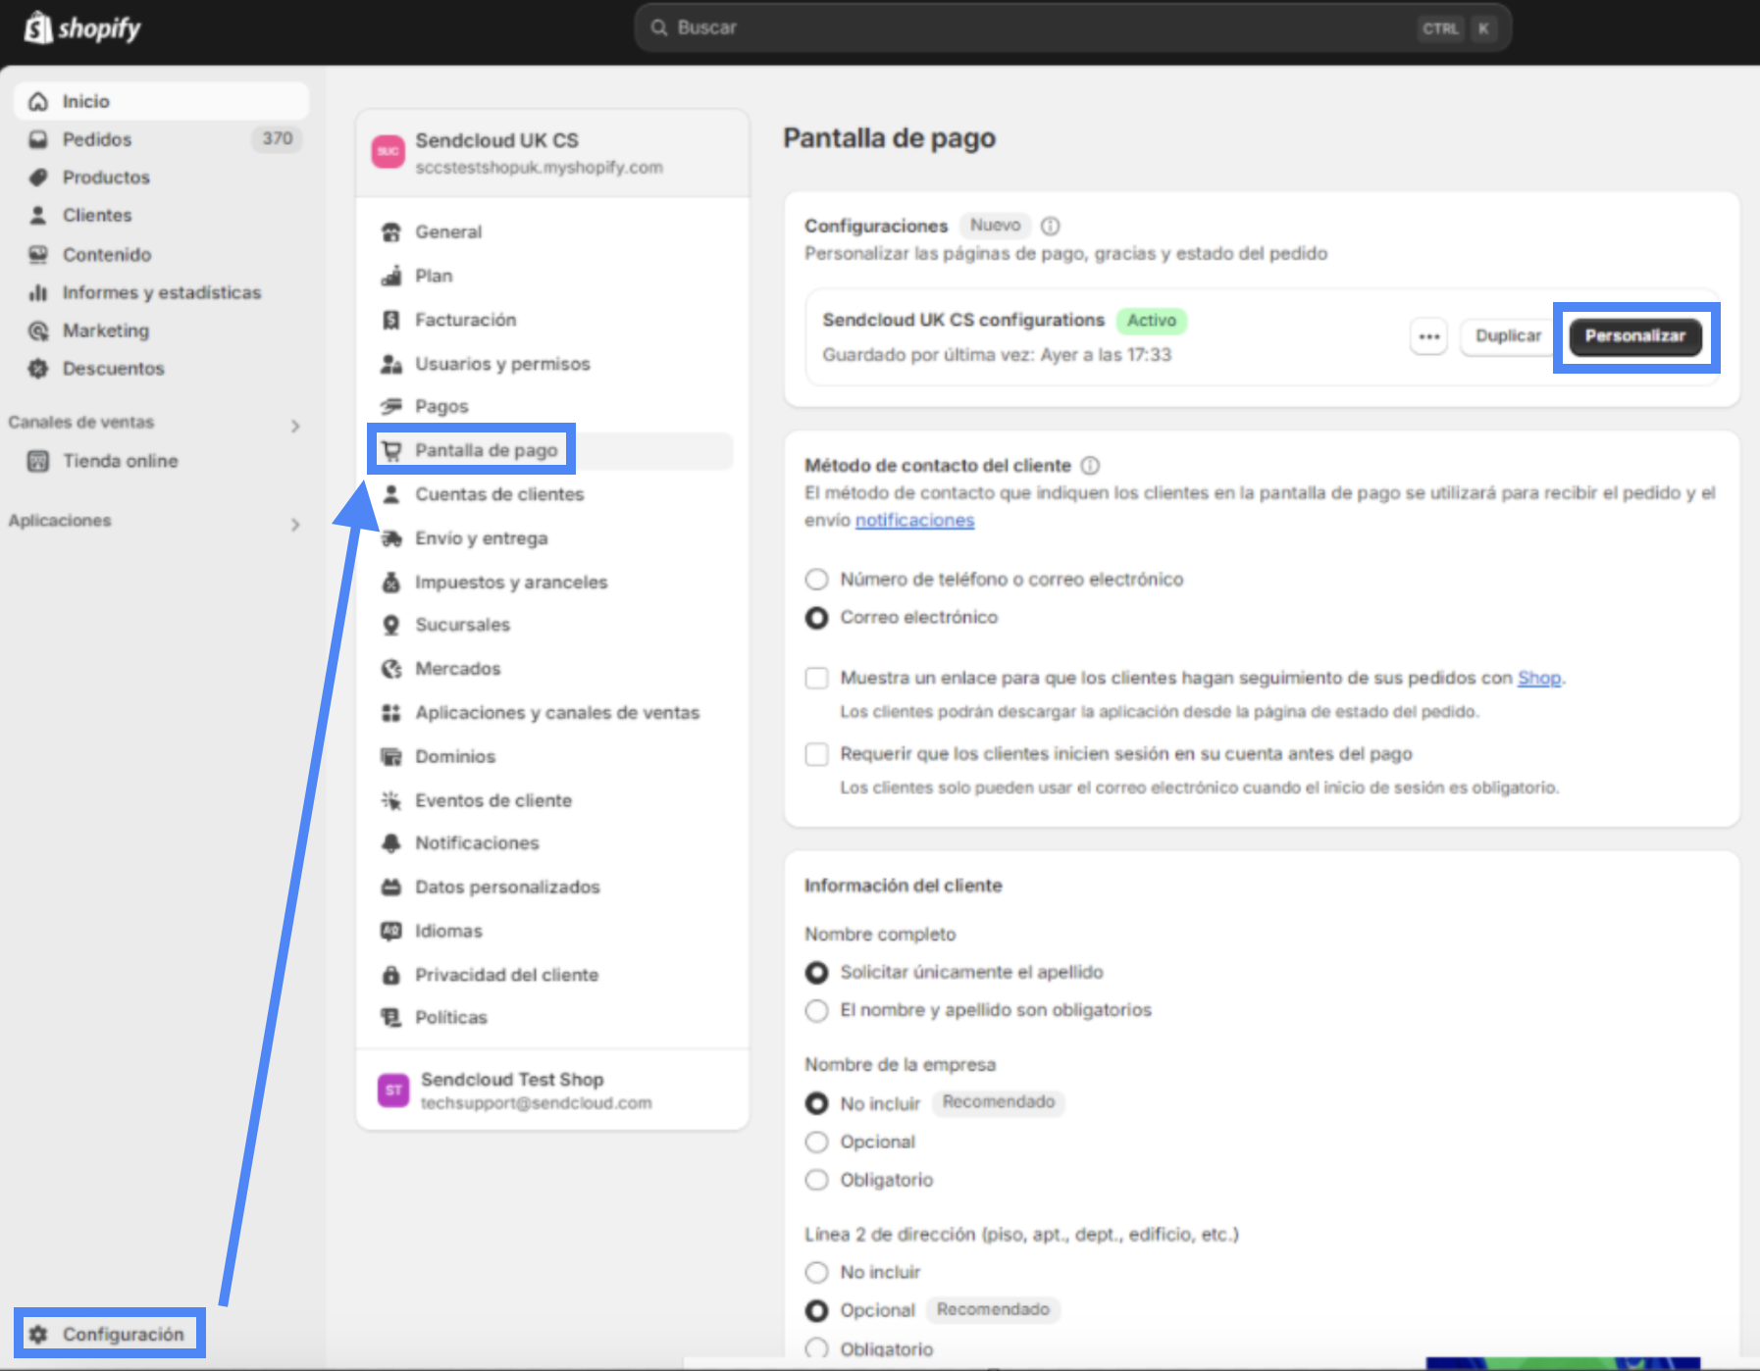
Task: Select Solicitar únicamente el apellido
Action: (x=816, y=972)
